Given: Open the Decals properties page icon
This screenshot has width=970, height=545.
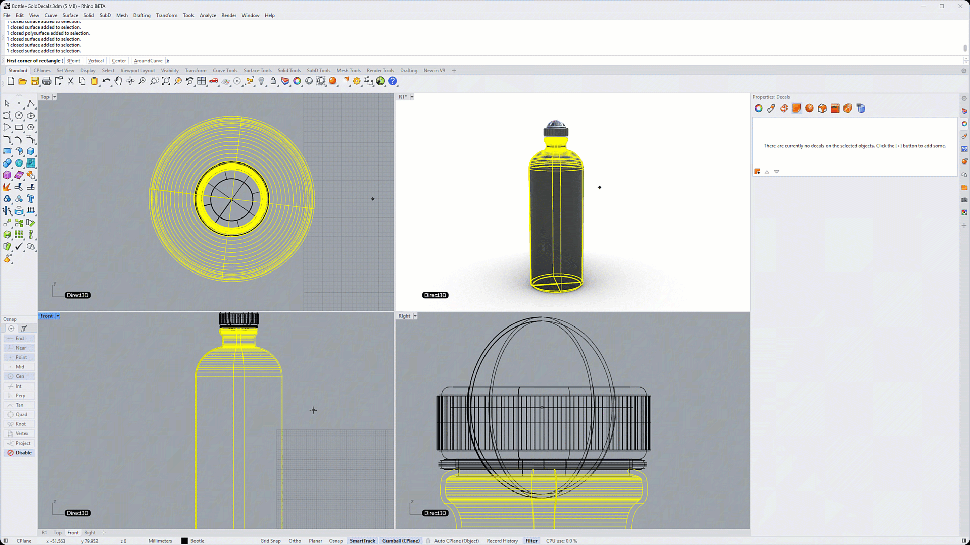Looking at the screenshot, I should click(x=797, y=108).
